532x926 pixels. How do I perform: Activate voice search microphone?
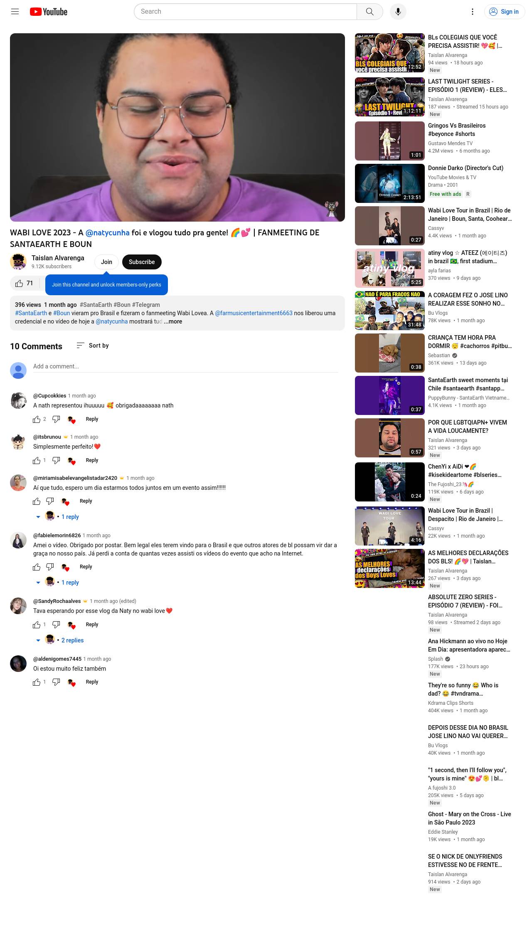coord(398,12)
